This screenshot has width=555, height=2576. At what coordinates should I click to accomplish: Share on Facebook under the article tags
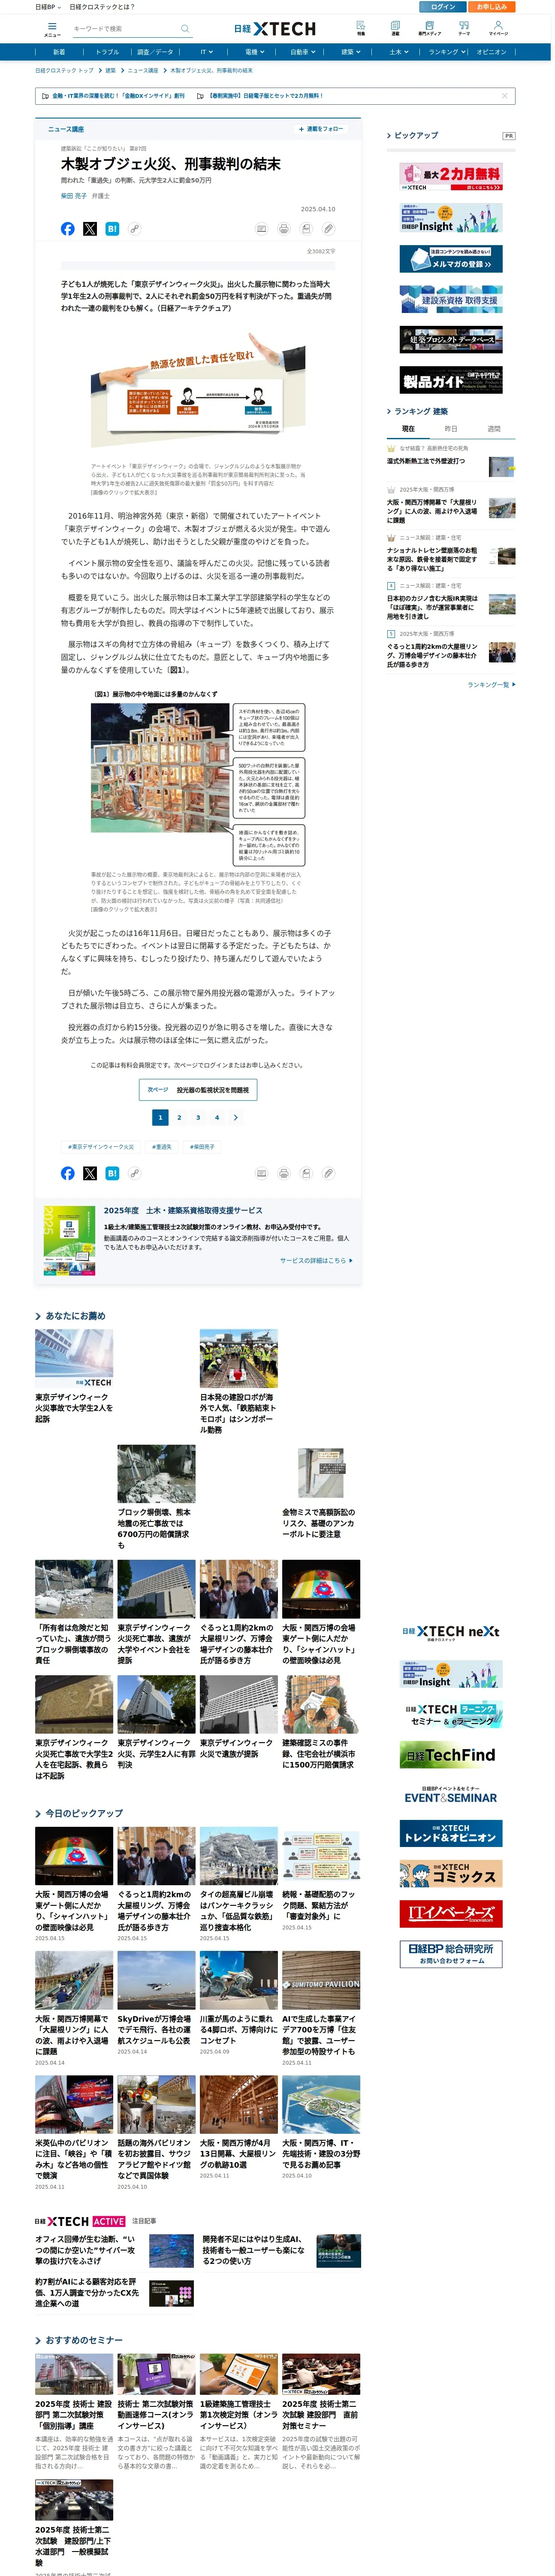(x=68, y=1173)
